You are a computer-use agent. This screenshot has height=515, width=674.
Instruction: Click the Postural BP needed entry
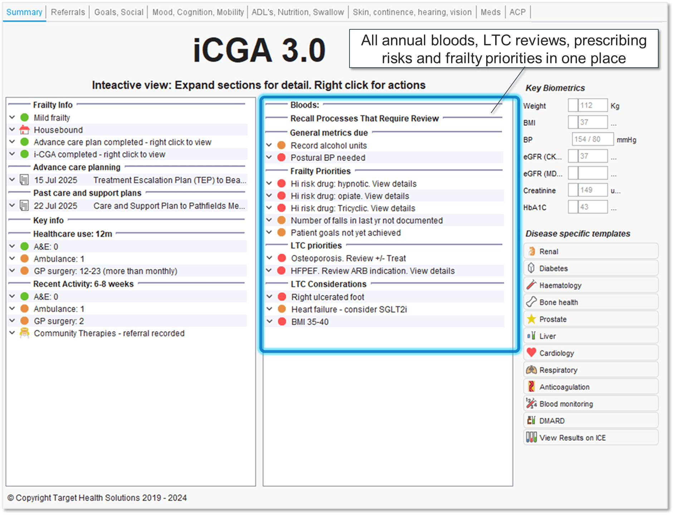click(x=328, y=157)
